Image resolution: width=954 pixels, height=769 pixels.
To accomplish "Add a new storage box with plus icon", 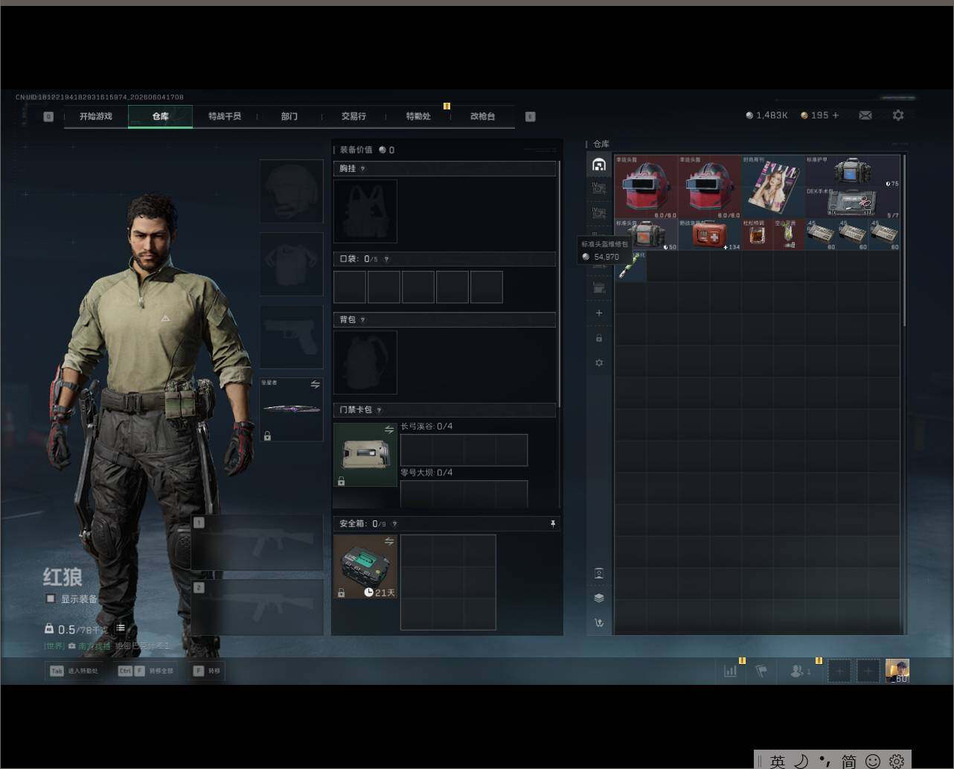I will (x=599, y=313).
